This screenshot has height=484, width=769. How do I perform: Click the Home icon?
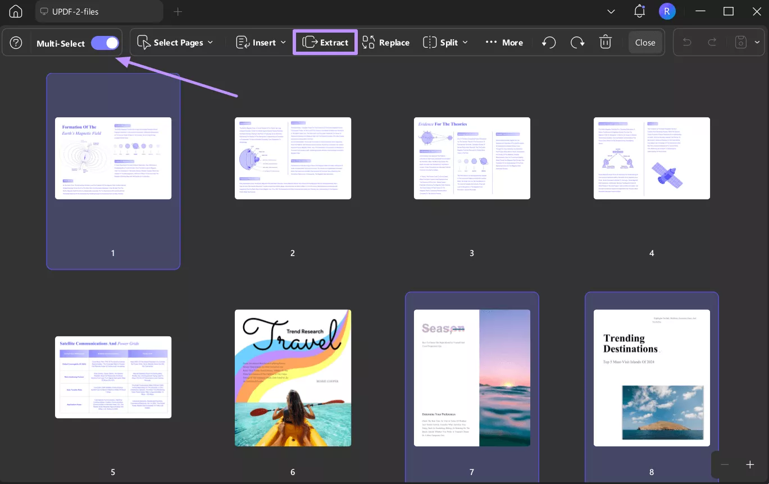click(x=15, y=11)
